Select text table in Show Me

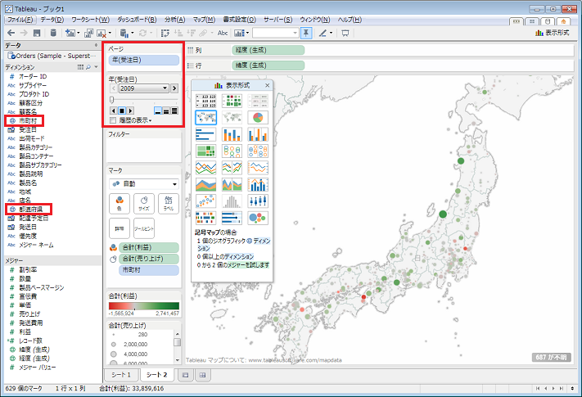tap(205, 101)
